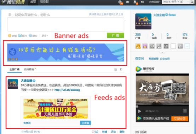196x134 pixels.
Task: Click the video progress slider handle
Action: [x=137, y=107]
